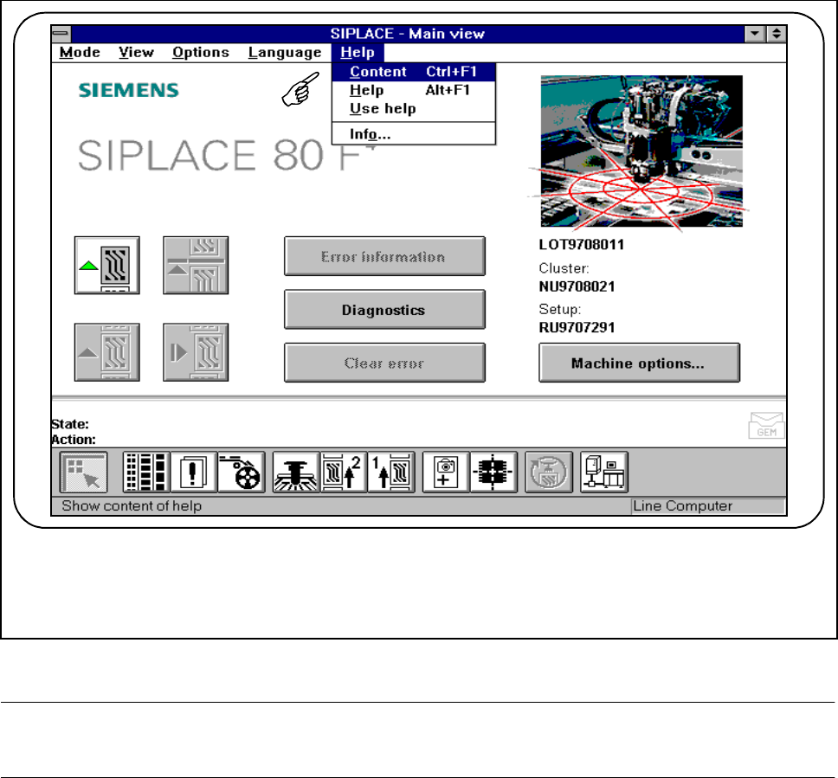
Task: Open the Language menu
Action: pyautogui.click(x=284, y=53)
